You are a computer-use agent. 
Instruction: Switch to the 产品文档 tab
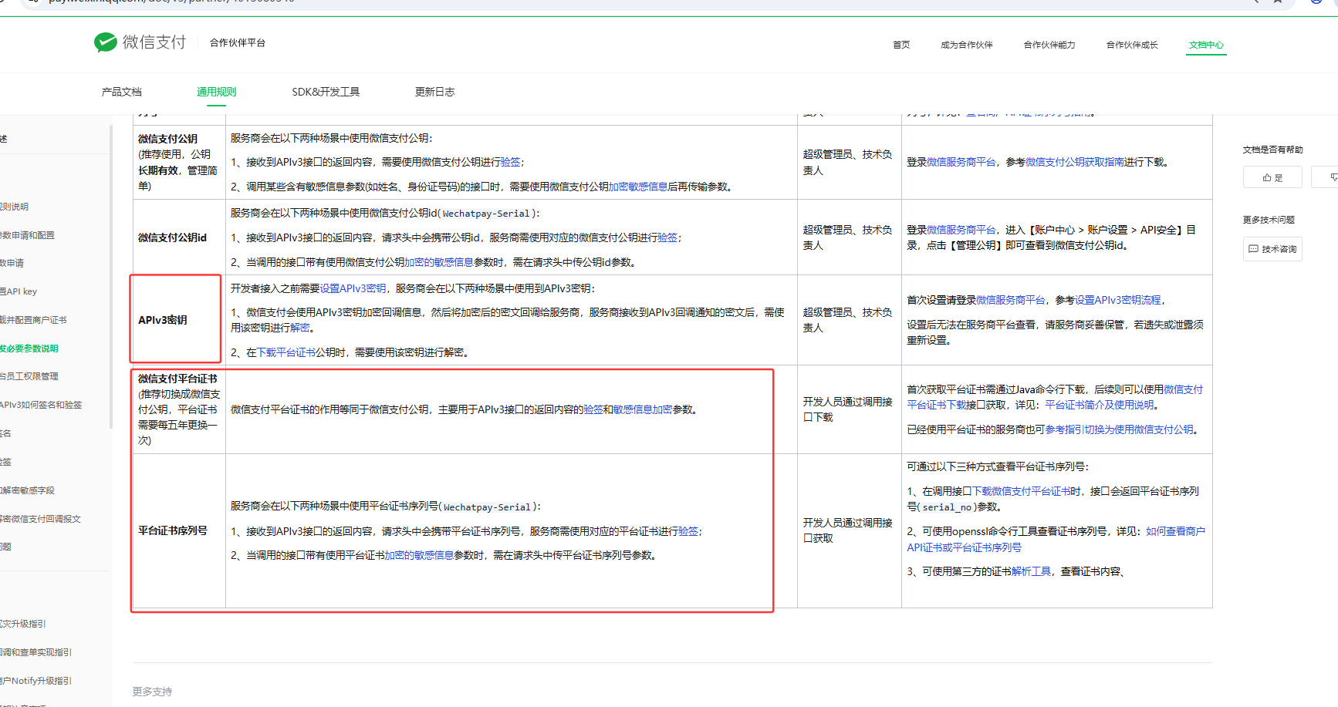[x=122, y=92]
